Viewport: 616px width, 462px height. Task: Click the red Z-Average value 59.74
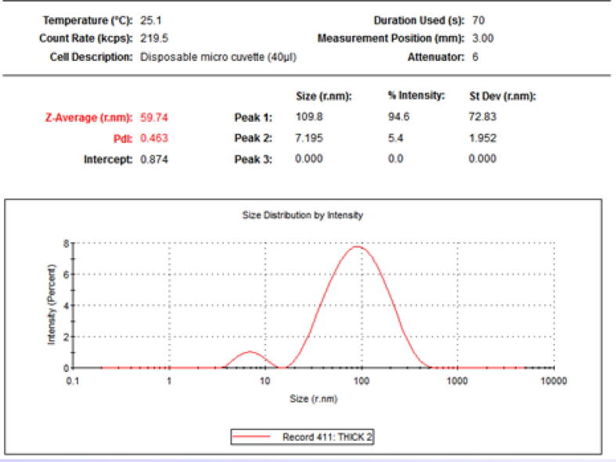(x=153, y=118)
